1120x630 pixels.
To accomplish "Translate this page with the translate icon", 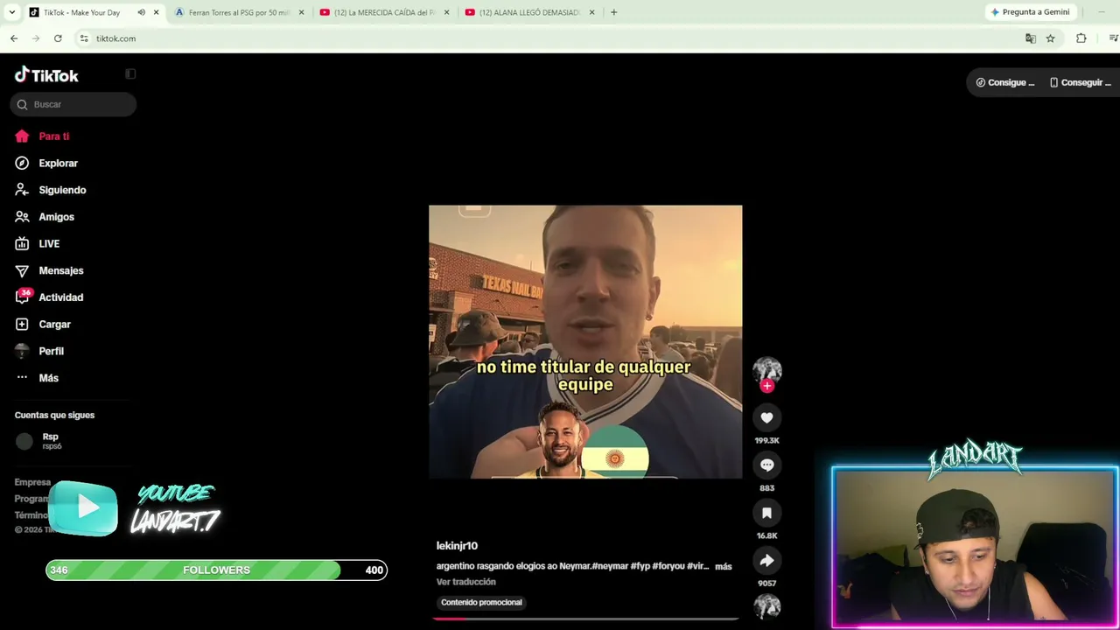I will pos(1031,38).
